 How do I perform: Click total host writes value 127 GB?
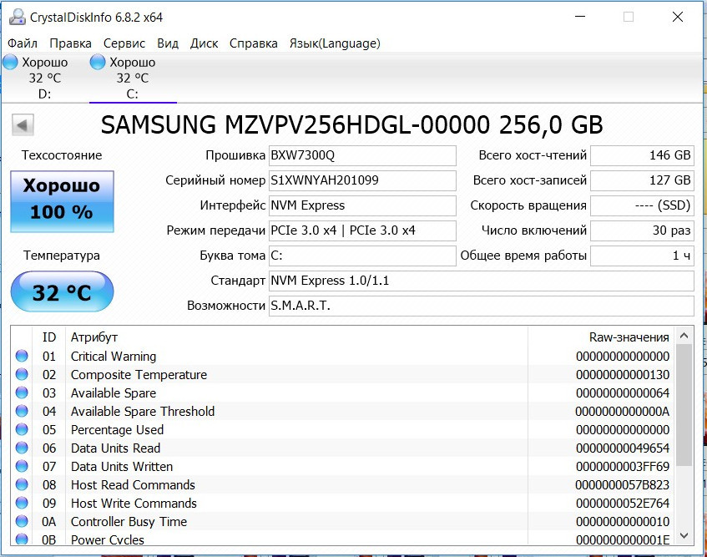tap(642, 180)
